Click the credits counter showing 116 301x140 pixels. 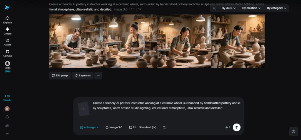click(7, 96)
